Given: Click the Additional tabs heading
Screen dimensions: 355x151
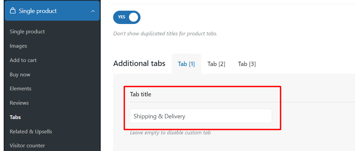Looking at the screenshot, I should coord(139,63).
